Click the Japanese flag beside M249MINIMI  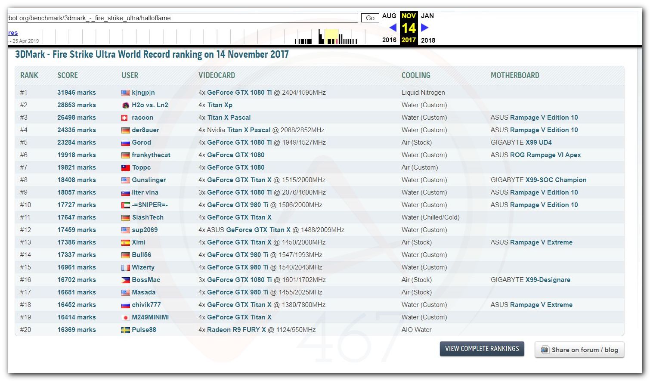pos(125,317)
